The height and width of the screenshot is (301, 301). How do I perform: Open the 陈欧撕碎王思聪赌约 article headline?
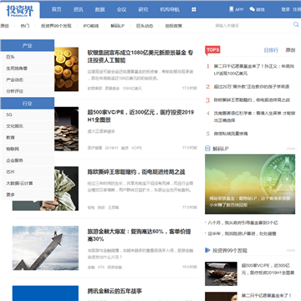[136, 172]
